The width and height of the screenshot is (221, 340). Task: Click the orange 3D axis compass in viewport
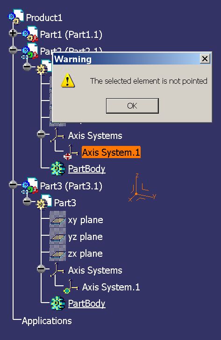142,188
